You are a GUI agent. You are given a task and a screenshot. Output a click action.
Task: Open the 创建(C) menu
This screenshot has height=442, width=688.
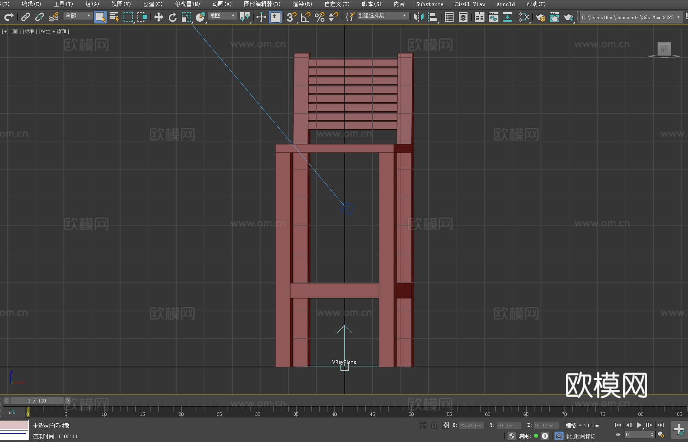tap(153, 4)
